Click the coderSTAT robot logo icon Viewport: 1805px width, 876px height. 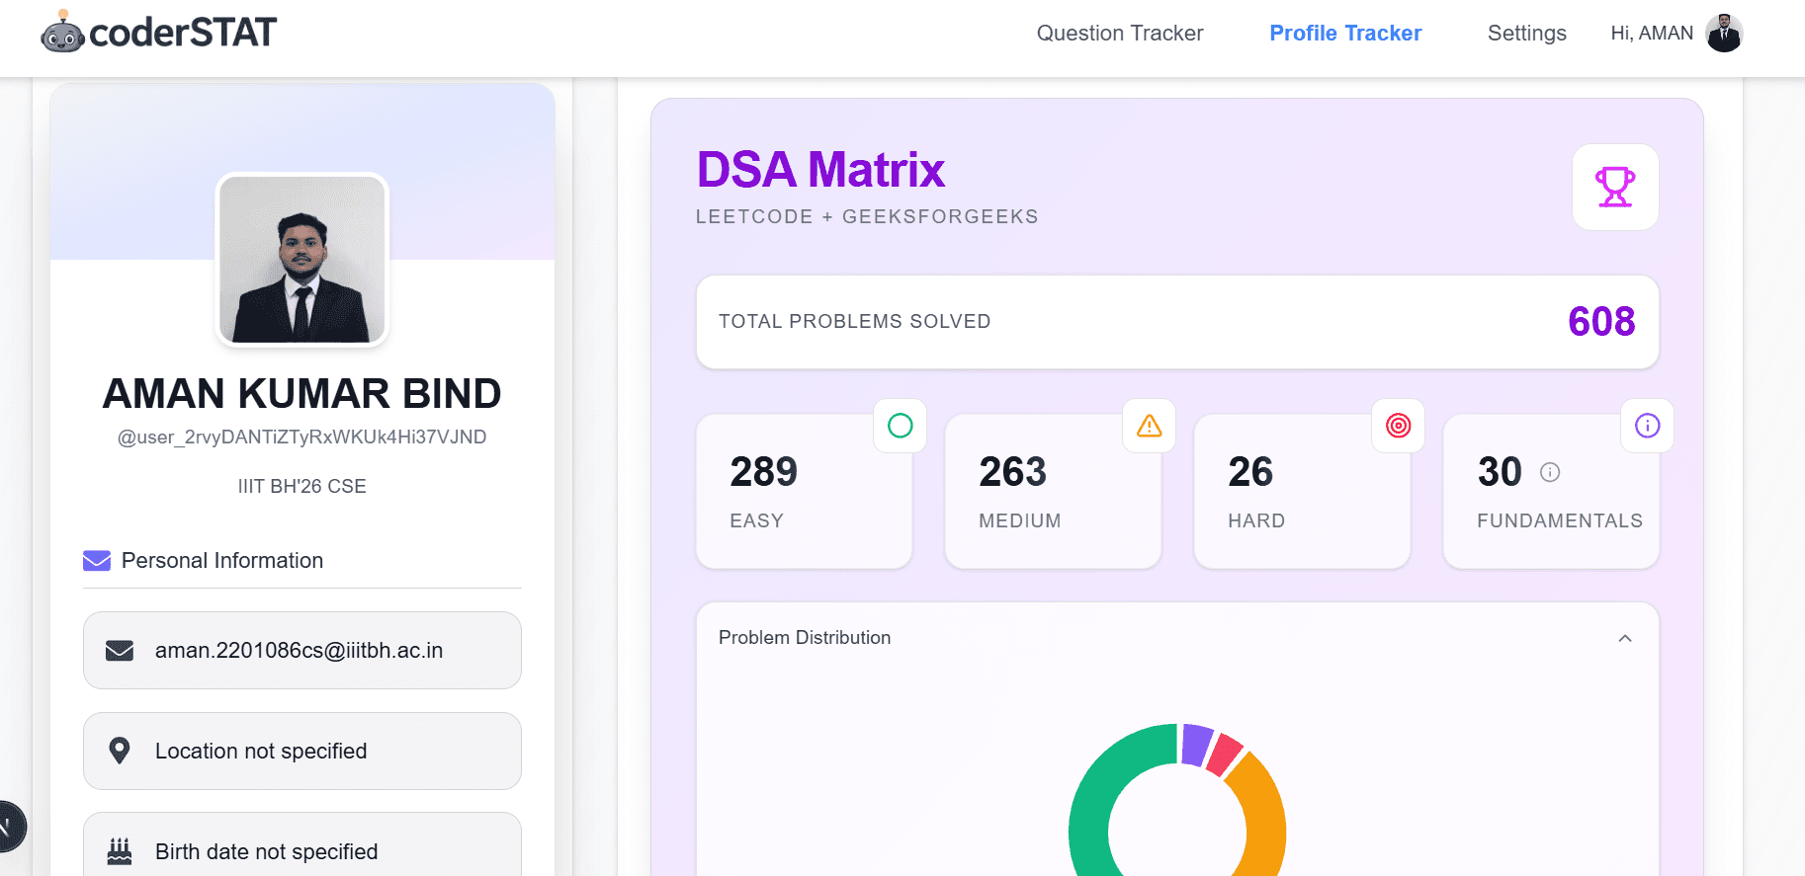(62, 32)
